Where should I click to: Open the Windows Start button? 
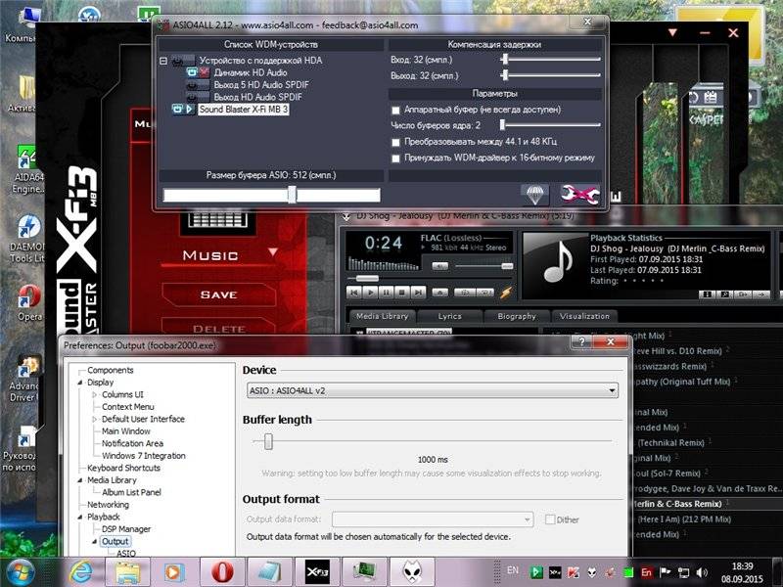(20, 572)
